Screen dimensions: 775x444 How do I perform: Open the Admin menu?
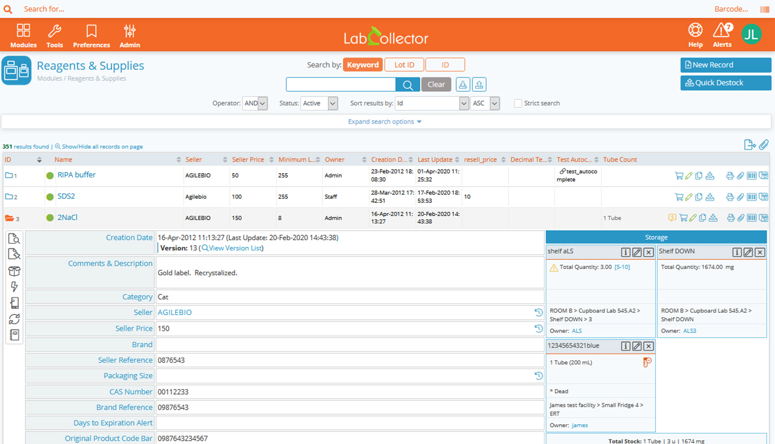(x=129, y=36)
